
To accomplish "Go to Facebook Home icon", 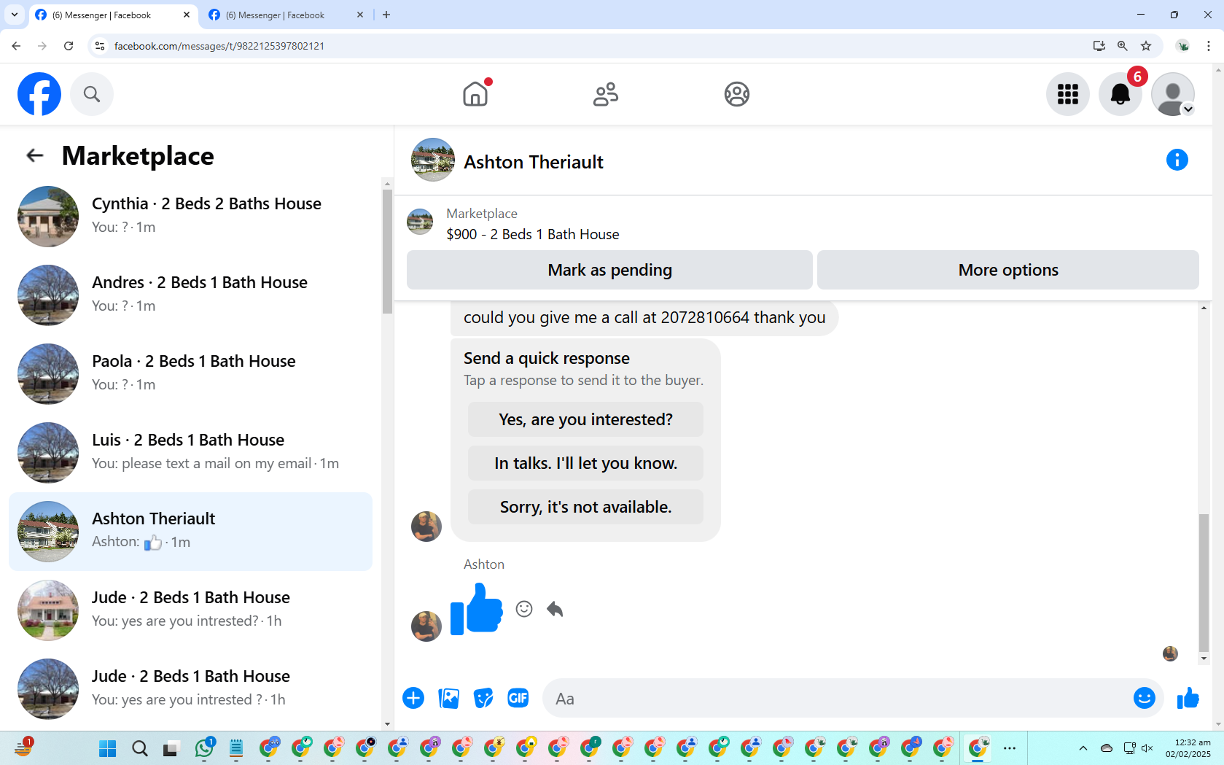I will pos(475,94).
